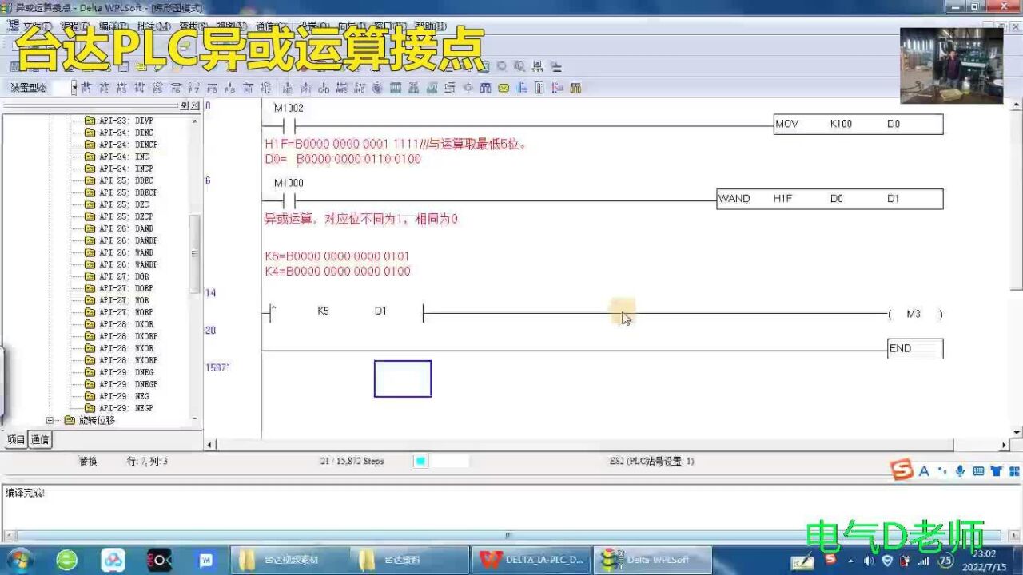Viewport: 1023px width, 575px height.
Task: Click the green grid monitor toolbar icon
Action: pyautogui.click(x=395, y=88)
